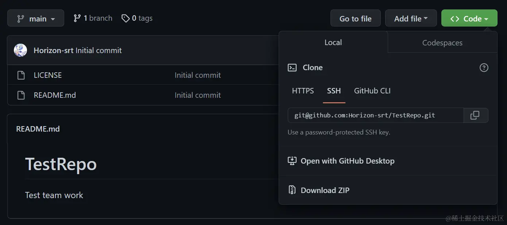The width and height of the screenshot is (507, 225).
Task: Click the Horizon-srt user avatar
Action: (20, 50)
